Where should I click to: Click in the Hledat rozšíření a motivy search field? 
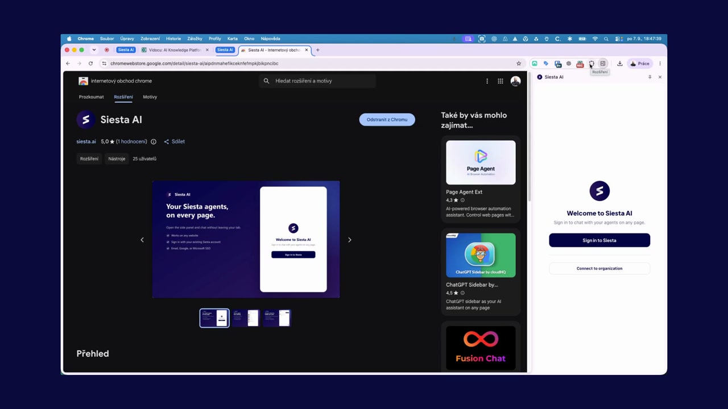tap(317, 81)
